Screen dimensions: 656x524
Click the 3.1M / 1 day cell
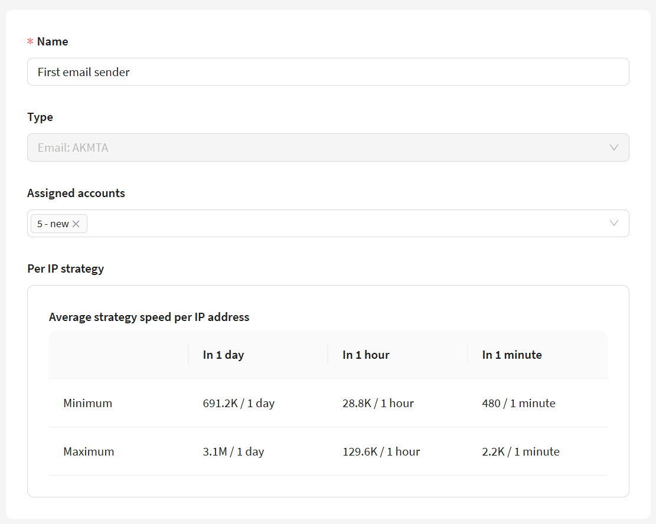pyautogui.click(x=233, y=451)
